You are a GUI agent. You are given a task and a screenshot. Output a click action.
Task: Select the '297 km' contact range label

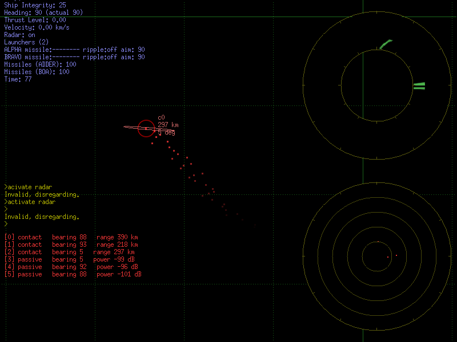tap(168, 125)
